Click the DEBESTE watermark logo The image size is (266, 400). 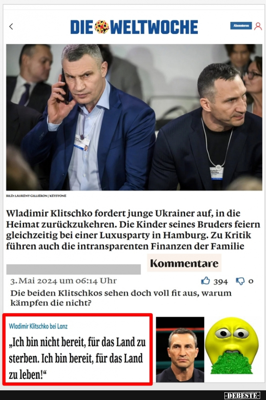click(x=242, y=396)
